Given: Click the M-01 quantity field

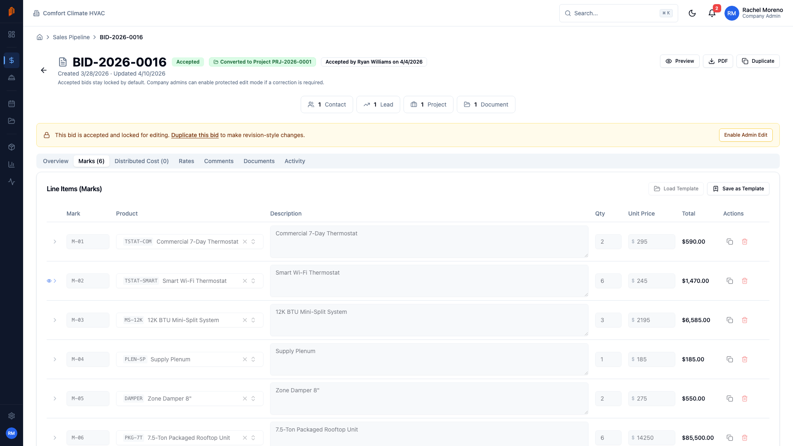Looking at the screenshot, I should pyautogui.click(x=608, y=242).
